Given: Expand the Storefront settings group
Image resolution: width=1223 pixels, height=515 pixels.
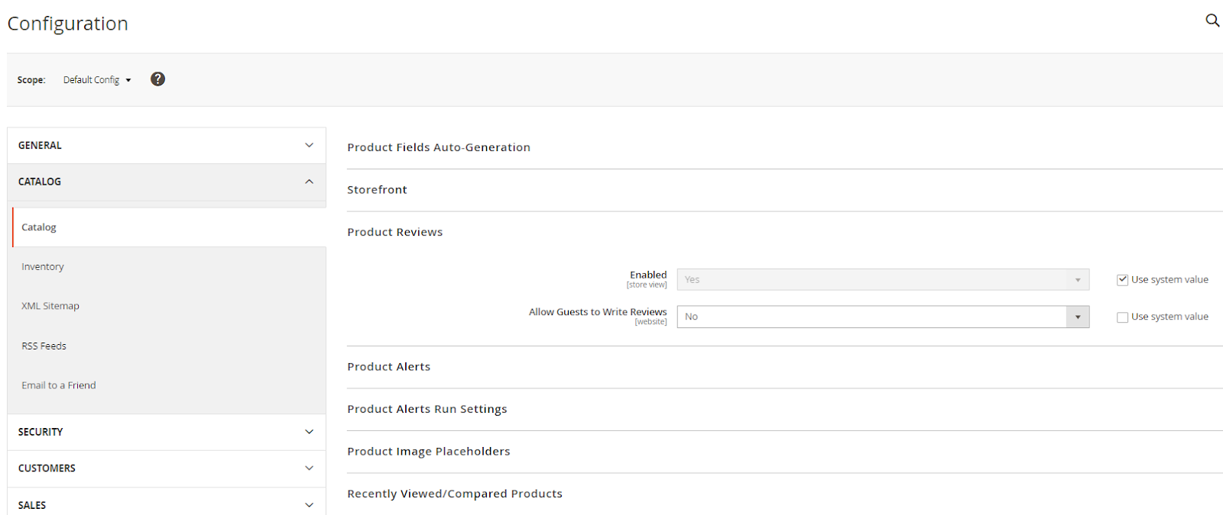Looking at the screenshot, I should click(377, 190).
